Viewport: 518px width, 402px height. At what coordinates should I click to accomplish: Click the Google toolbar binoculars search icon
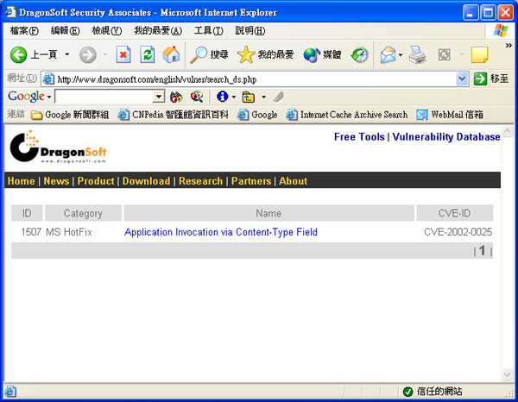click(177, 97)
